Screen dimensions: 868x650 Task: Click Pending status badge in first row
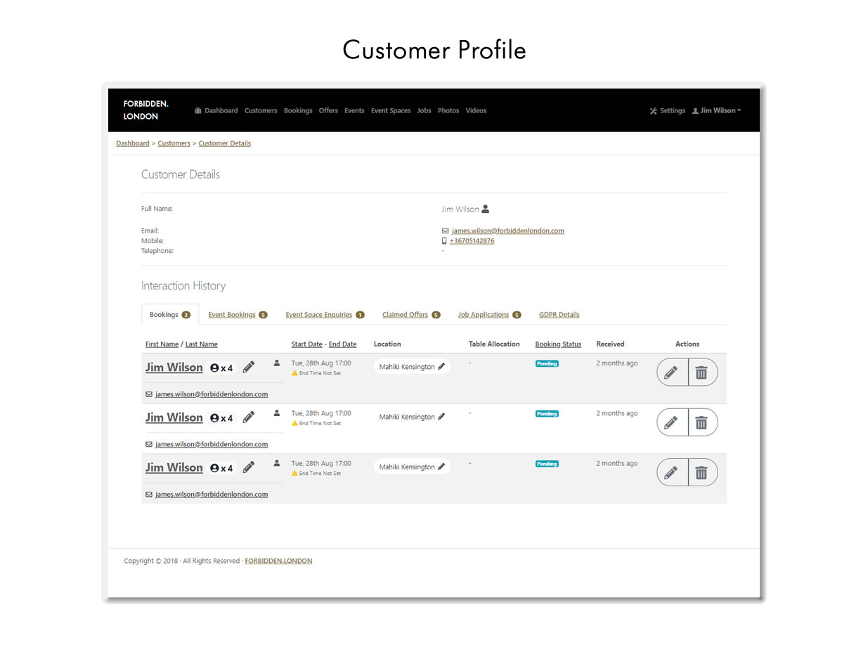coord(547,364)
